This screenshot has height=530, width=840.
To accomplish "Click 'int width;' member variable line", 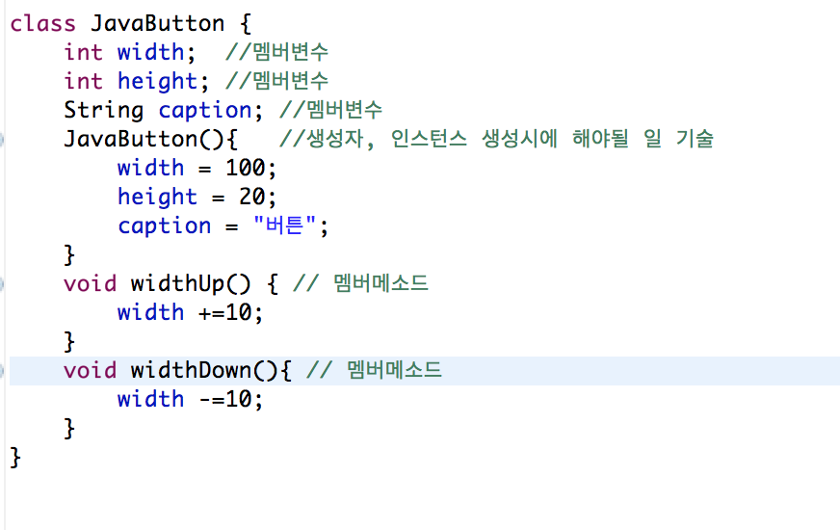I will 130,52.
